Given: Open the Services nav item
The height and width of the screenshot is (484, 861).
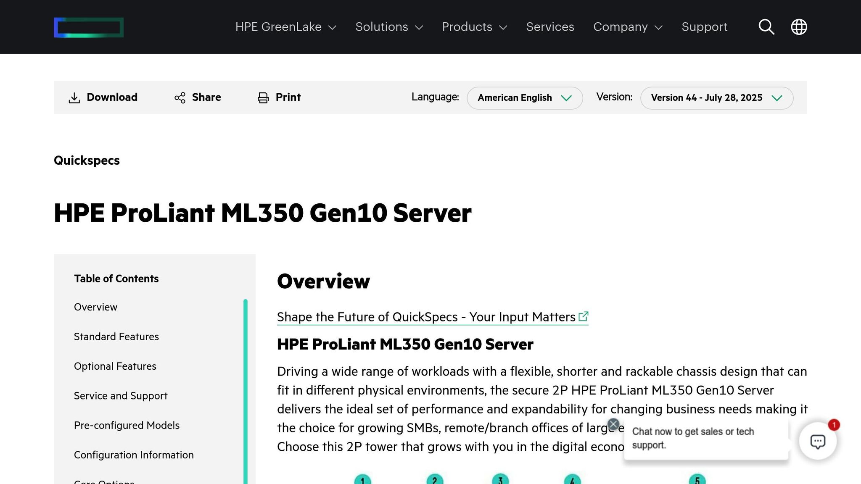Looking at the screenshot, I should tap(550, 27).
